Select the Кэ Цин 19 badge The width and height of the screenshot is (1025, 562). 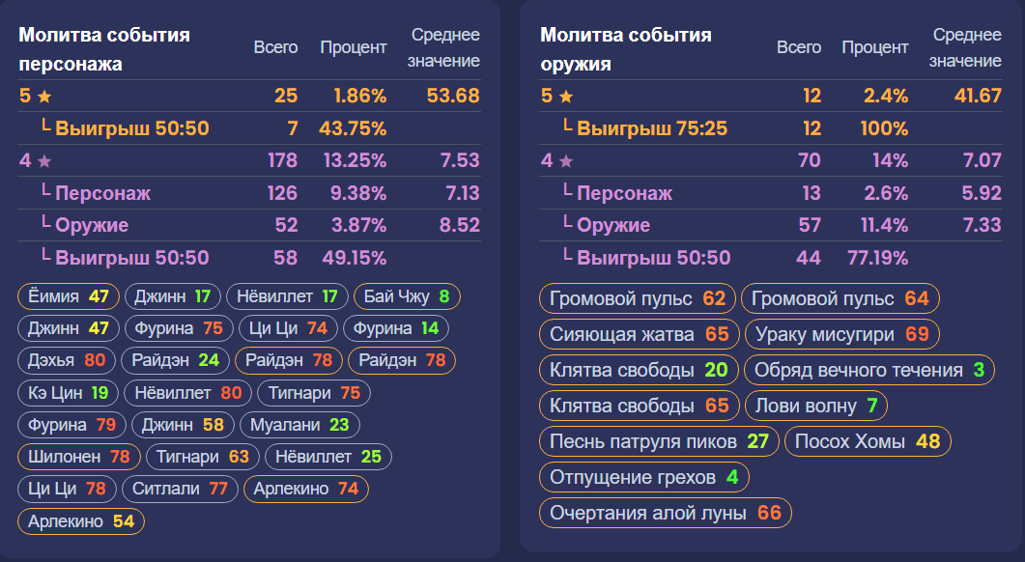click(68, 393)
